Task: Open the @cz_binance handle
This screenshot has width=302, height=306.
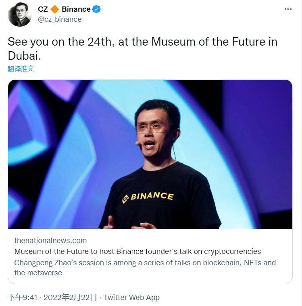Action: click(x=60, y=19)
